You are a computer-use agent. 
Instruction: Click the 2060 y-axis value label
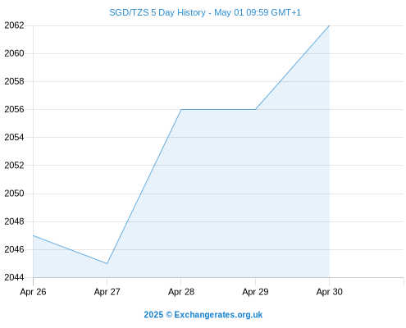[14, 53]
